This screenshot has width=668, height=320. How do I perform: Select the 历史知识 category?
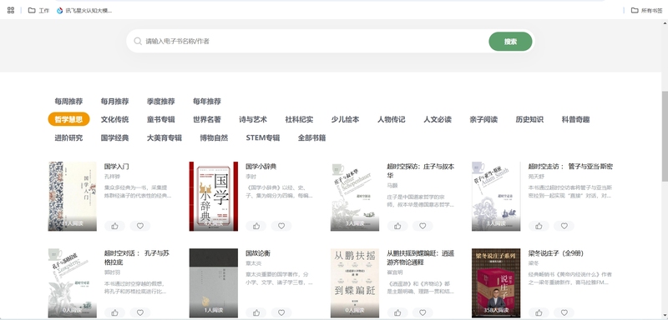click(529, 119)
